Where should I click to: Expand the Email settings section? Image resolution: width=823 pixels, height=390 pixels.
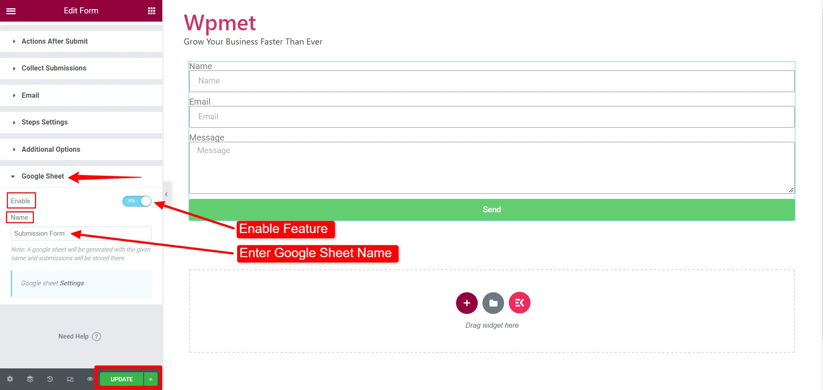30,95
